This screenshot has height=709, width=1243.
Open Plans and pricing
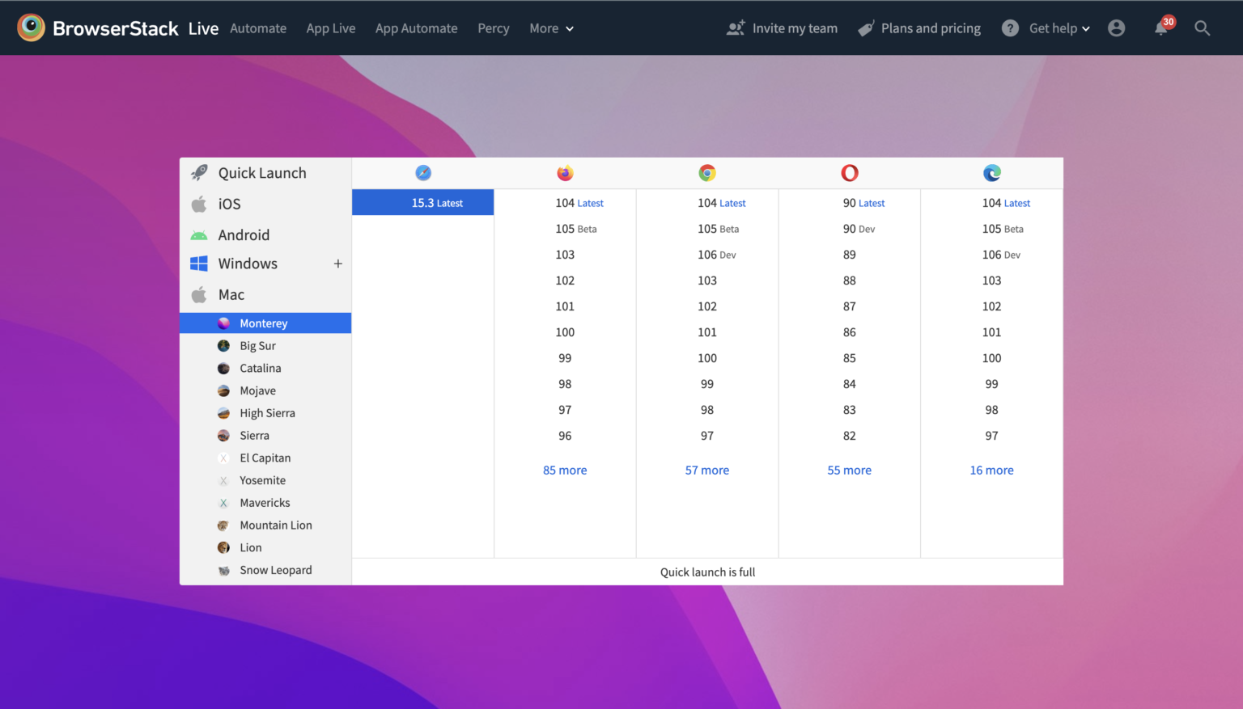[x=919, y=28]
